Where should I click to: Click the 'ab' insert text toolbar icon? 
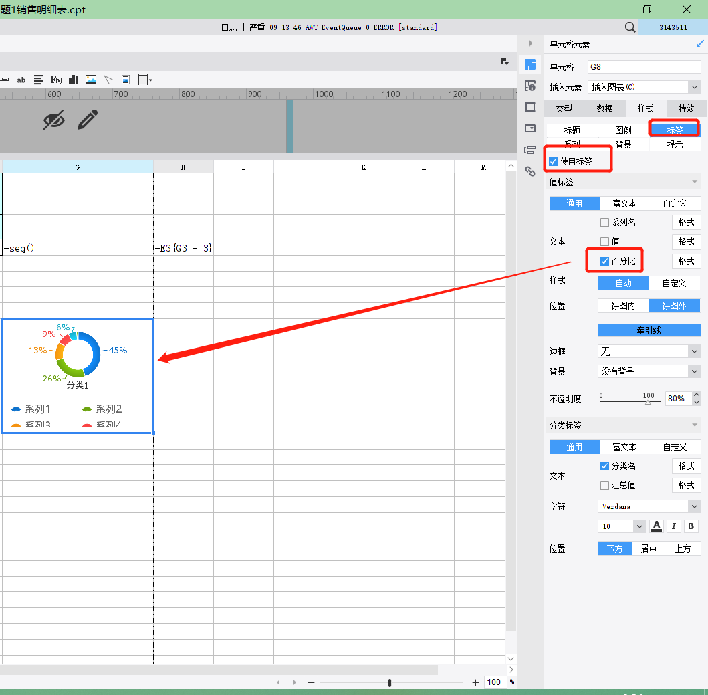click(x=21, y=80)
